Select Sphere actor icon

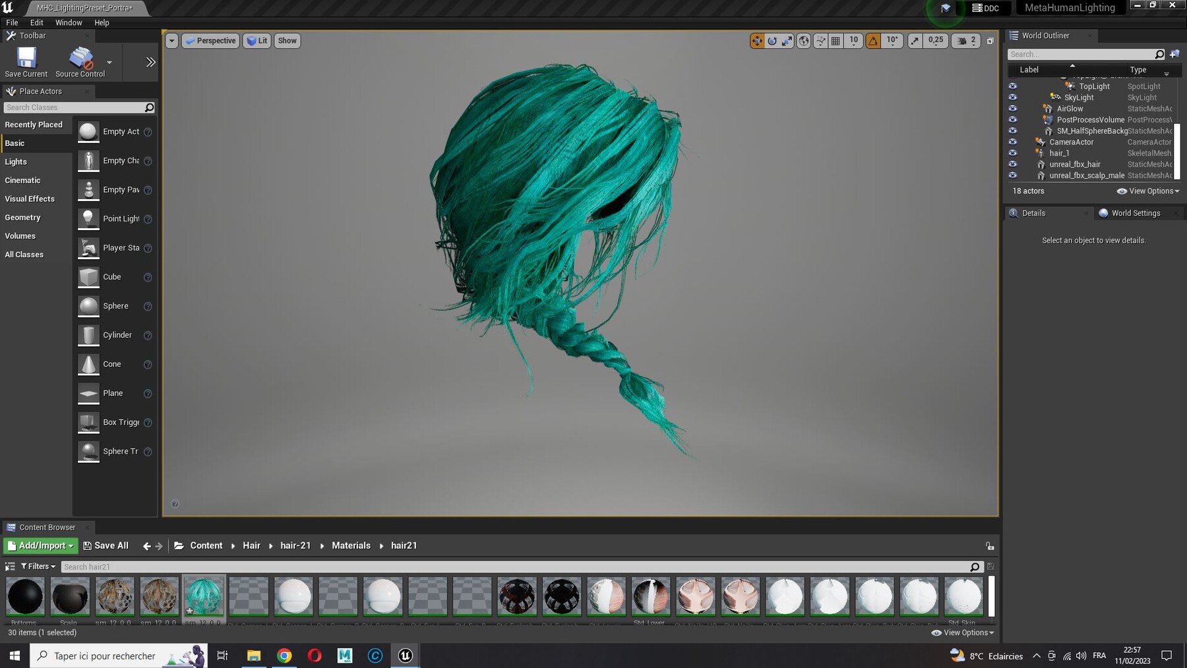(88, 306)
